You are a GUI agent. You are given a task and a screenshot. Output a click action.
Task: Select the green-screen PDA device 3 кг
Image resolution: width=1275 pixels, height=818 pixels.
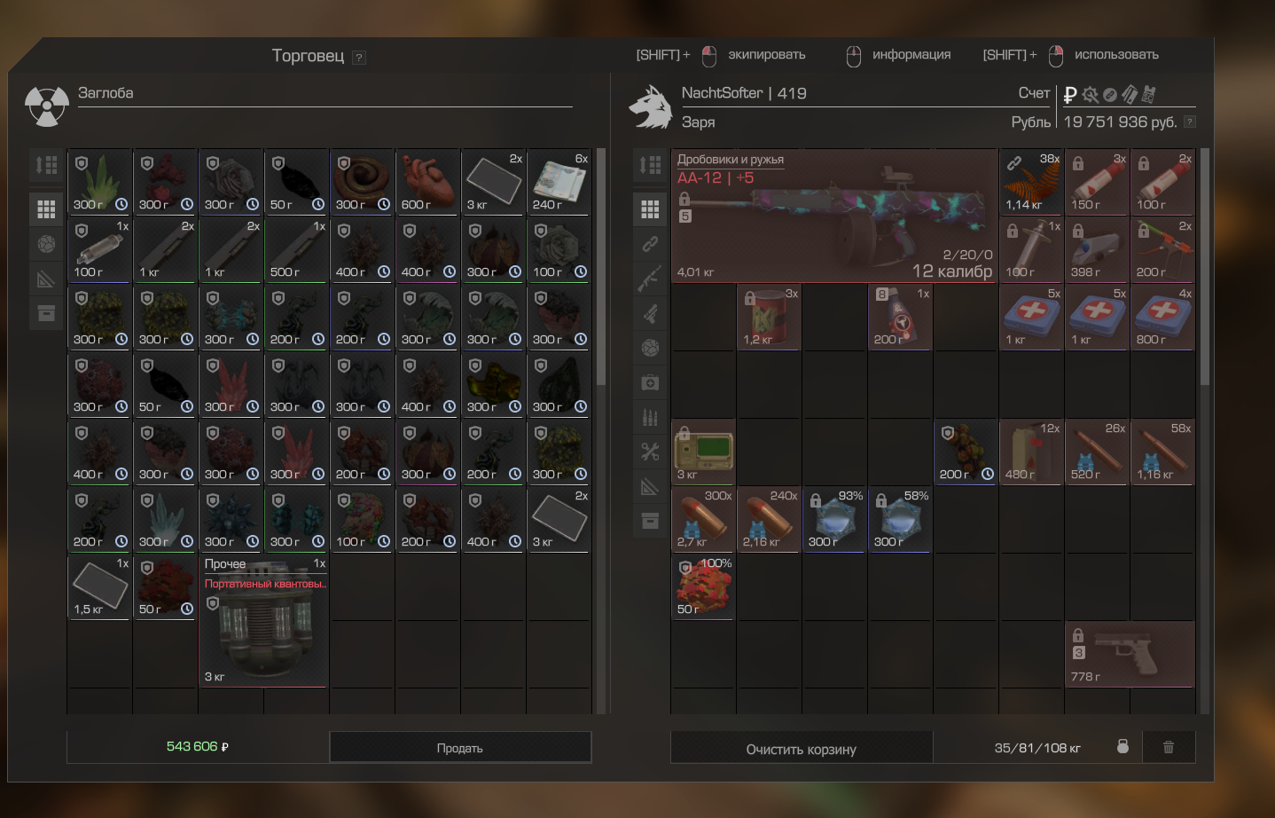703,452
